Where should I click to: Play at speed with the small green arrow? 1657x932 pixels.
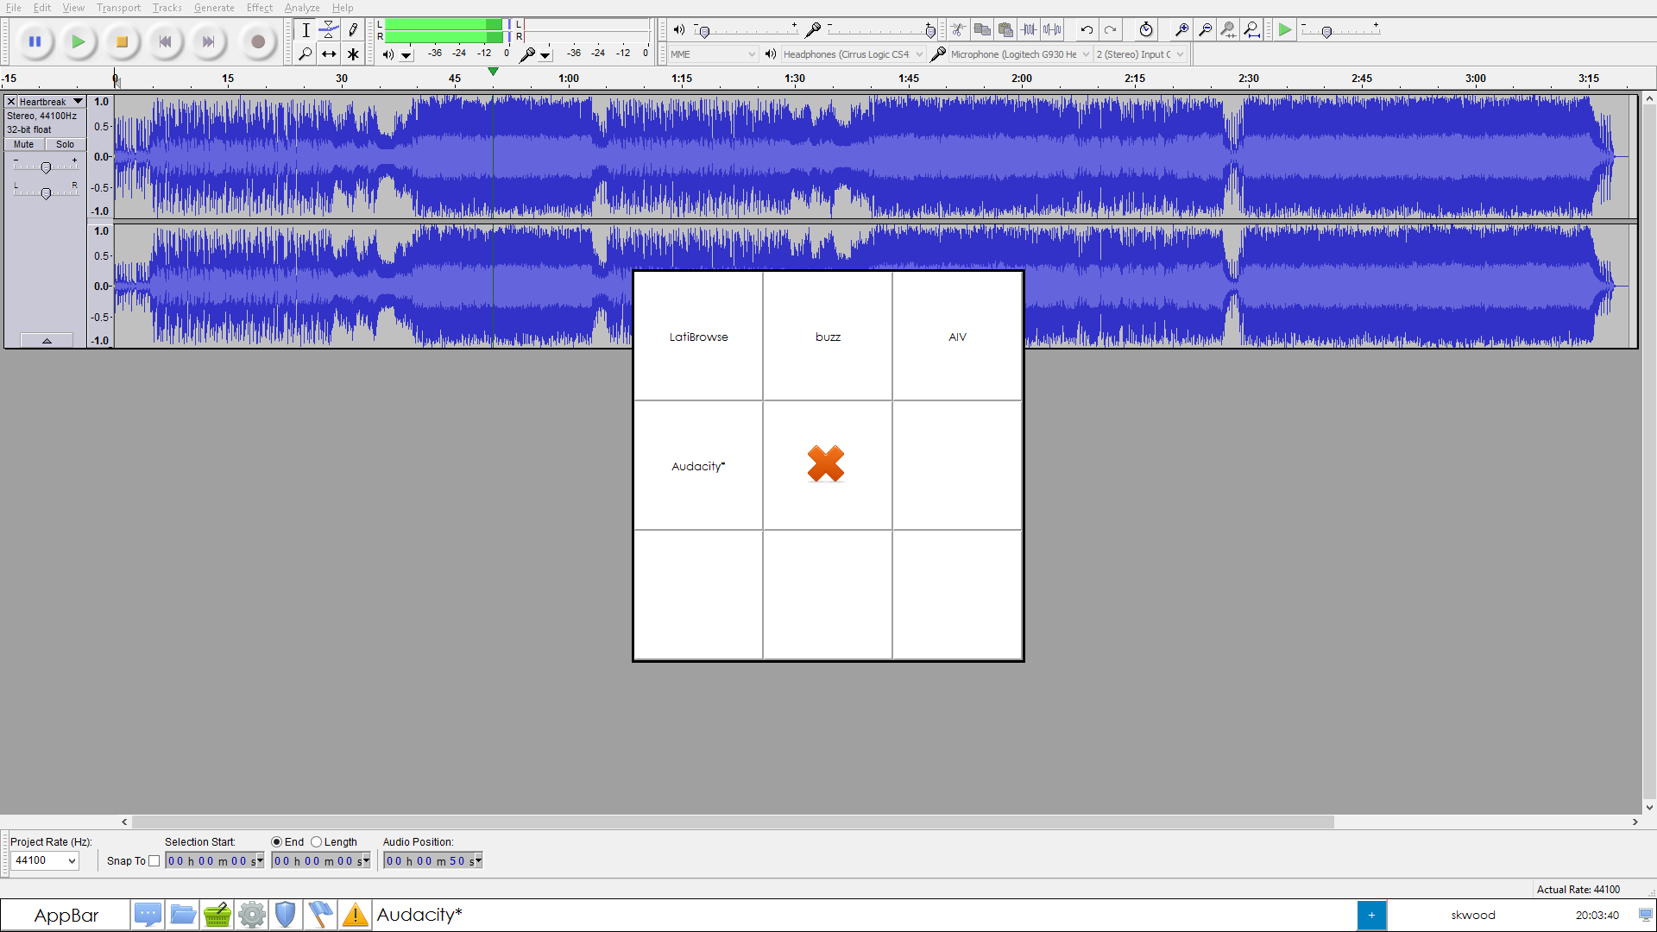[1285, 29]
